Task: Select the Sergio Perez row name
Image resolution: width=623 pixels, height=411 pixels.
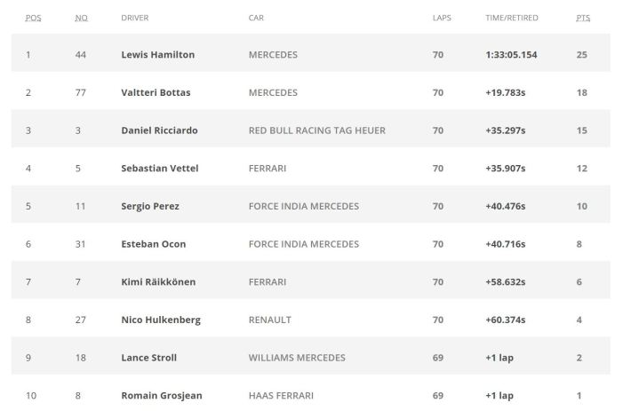Action: 150,206
